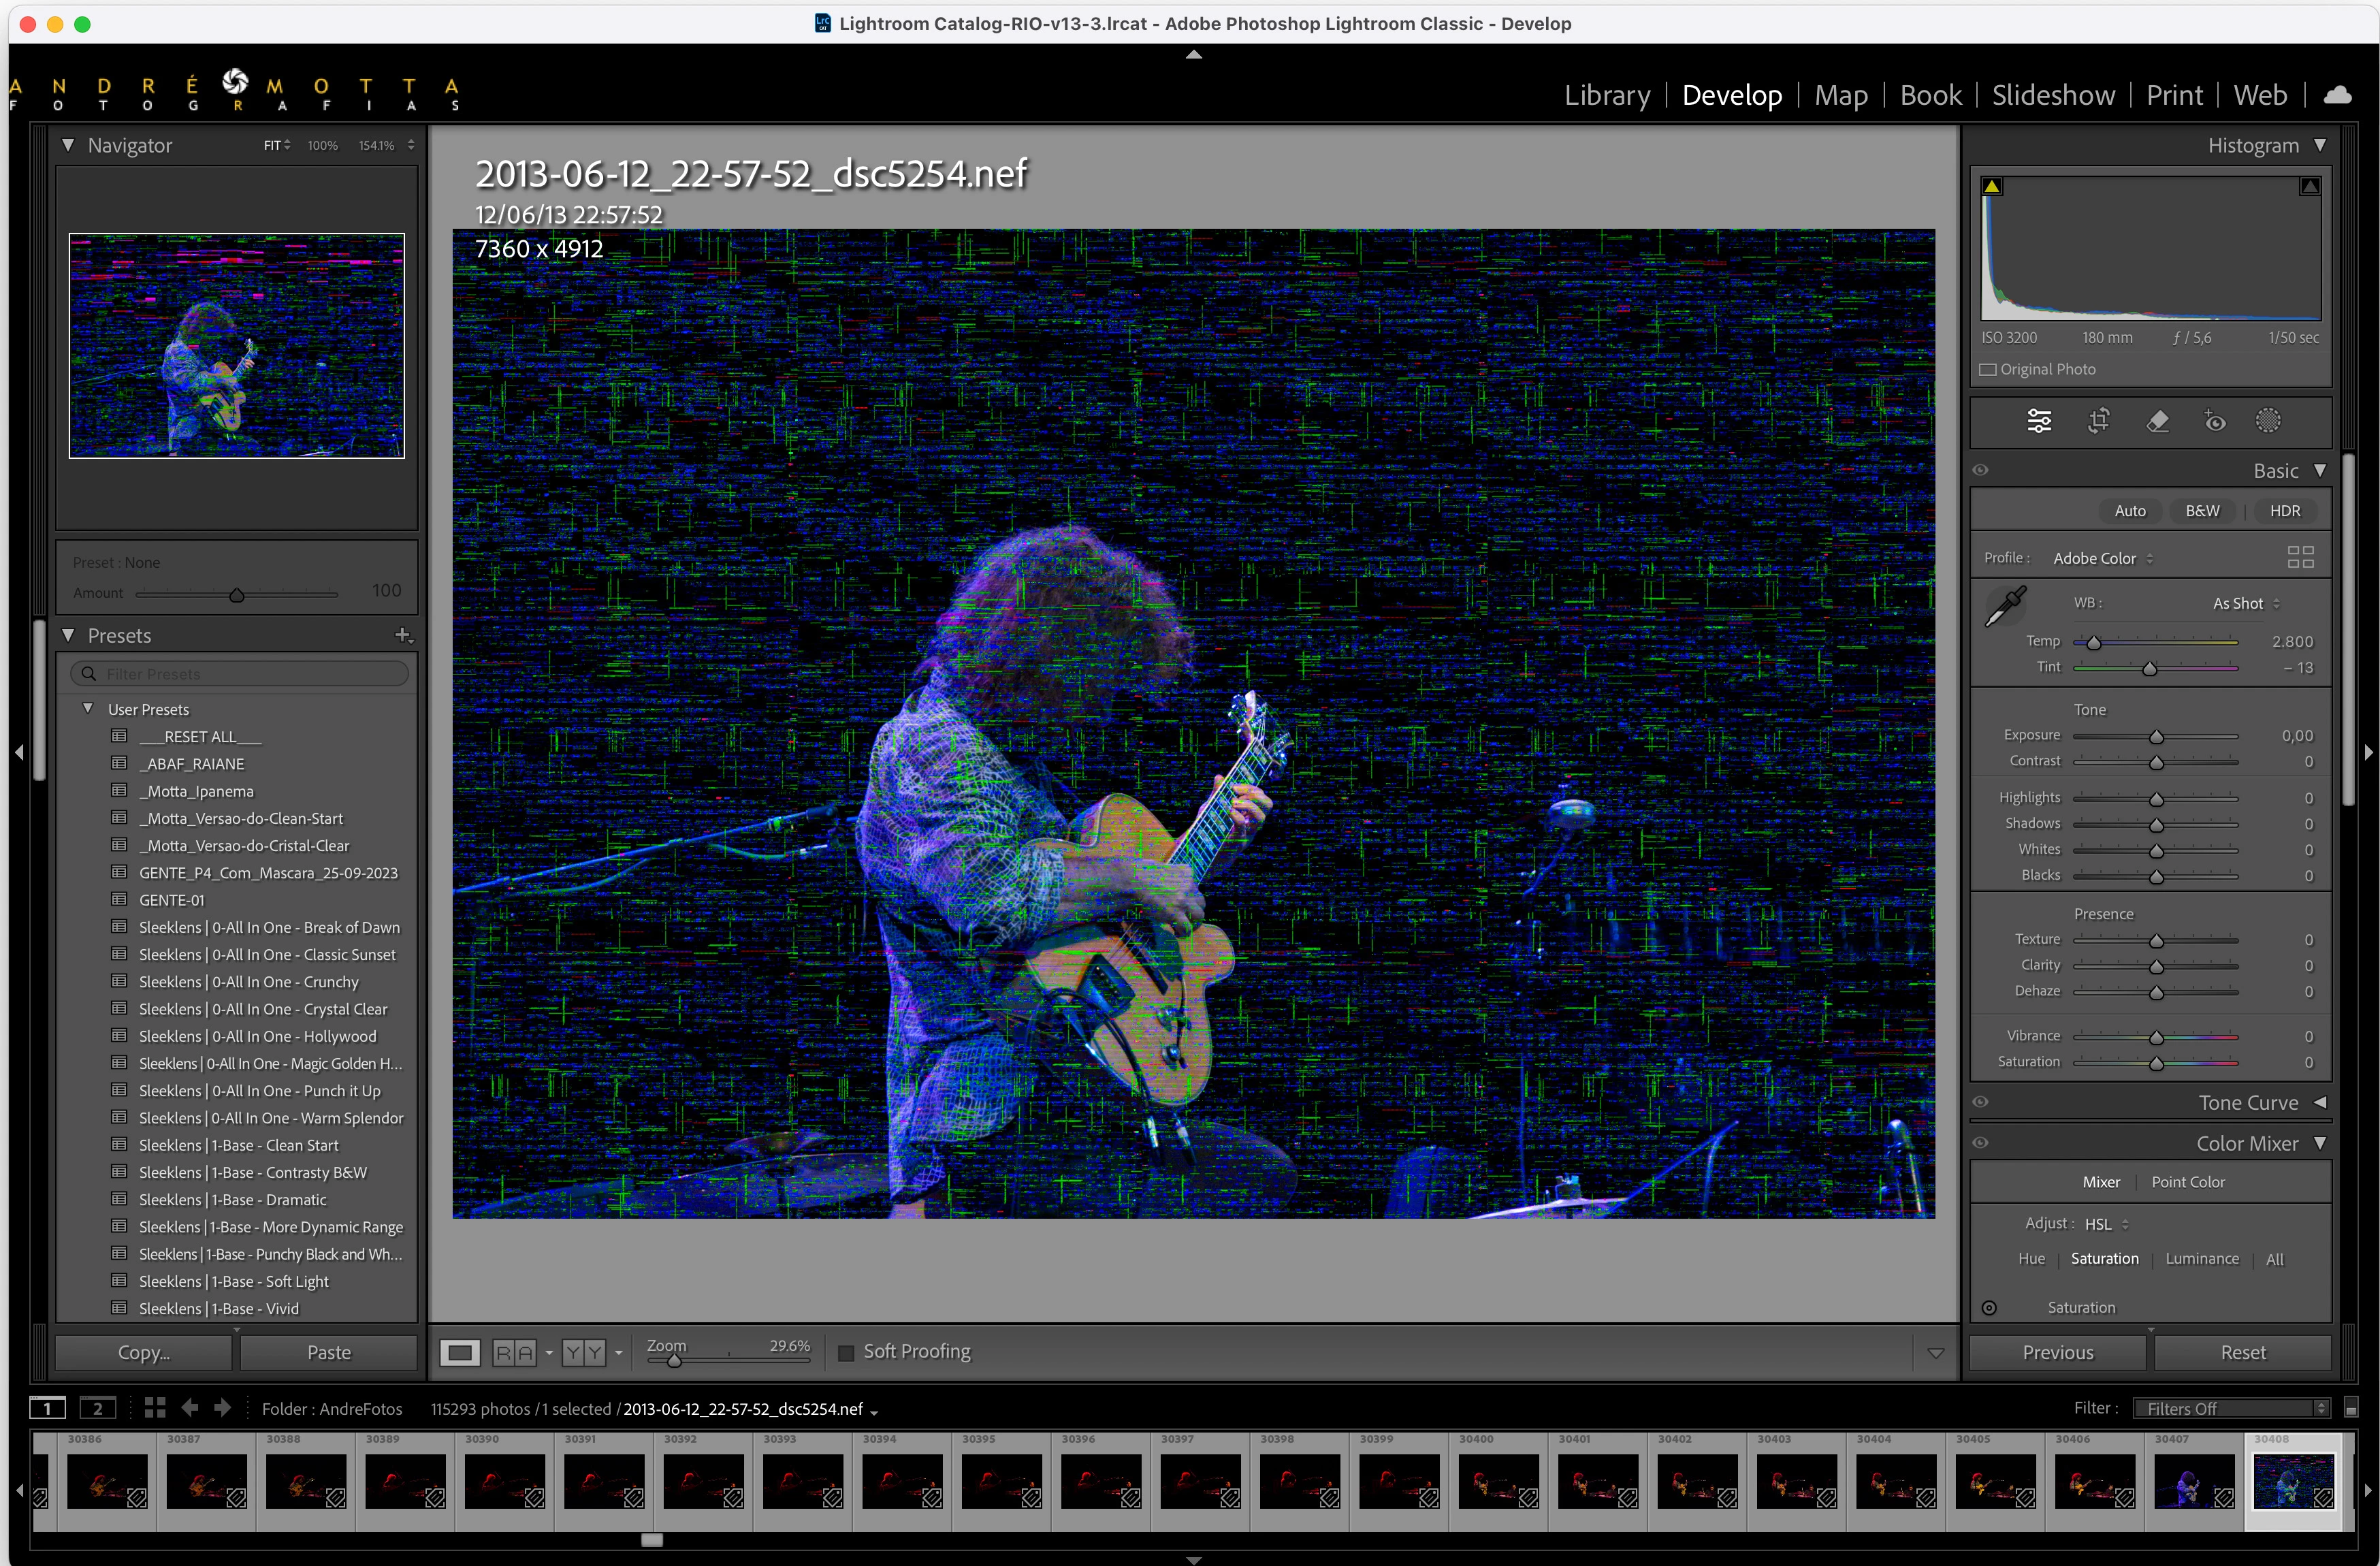Open the Masking tool icon
The height and width of the screenshot is (1566, 2380).
pos(2268,421)
